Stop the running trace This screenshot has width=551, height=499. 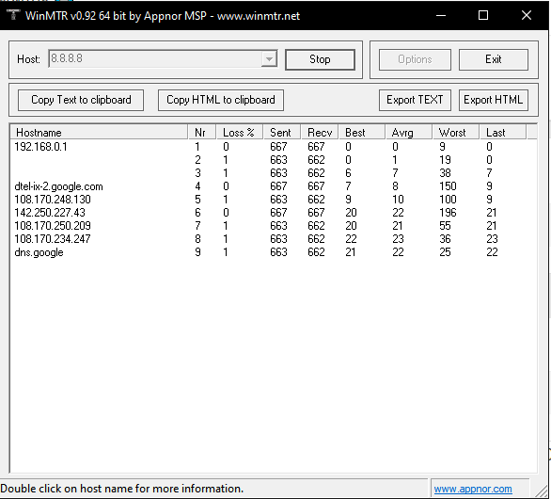click(x=320, y=59)
